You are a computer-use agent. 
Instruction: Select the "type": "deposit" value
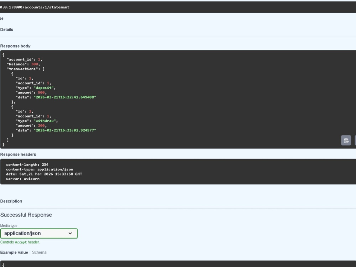tap(43, 88)
